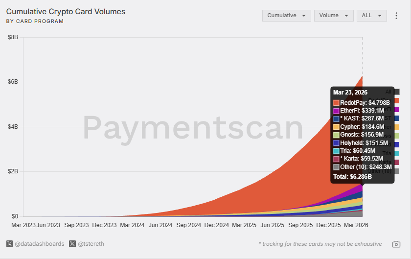Click the camera screenshot icon
Viewport: 411px width, 259px height.
click(396, 244)
